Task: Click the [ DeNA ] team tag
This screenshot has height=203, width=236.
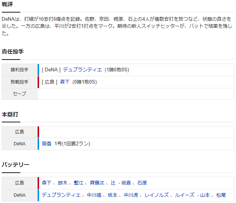Action: click(51, 70)
